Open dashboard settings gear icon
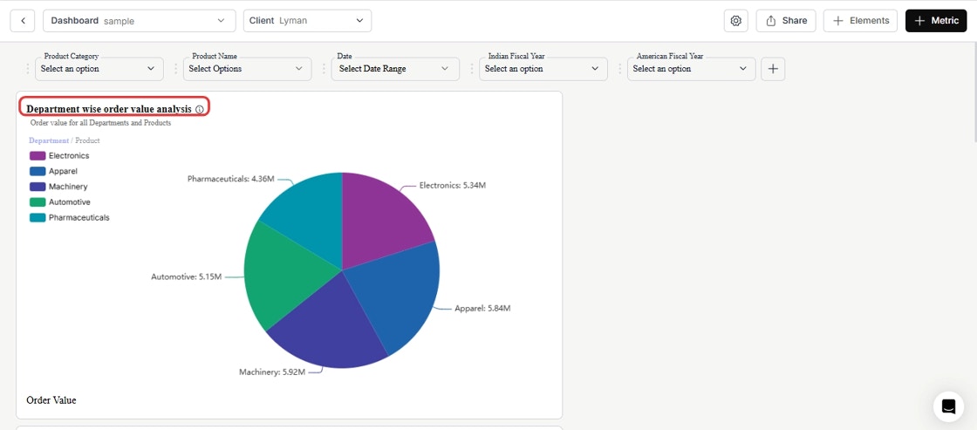 click(x=736, y=21)
